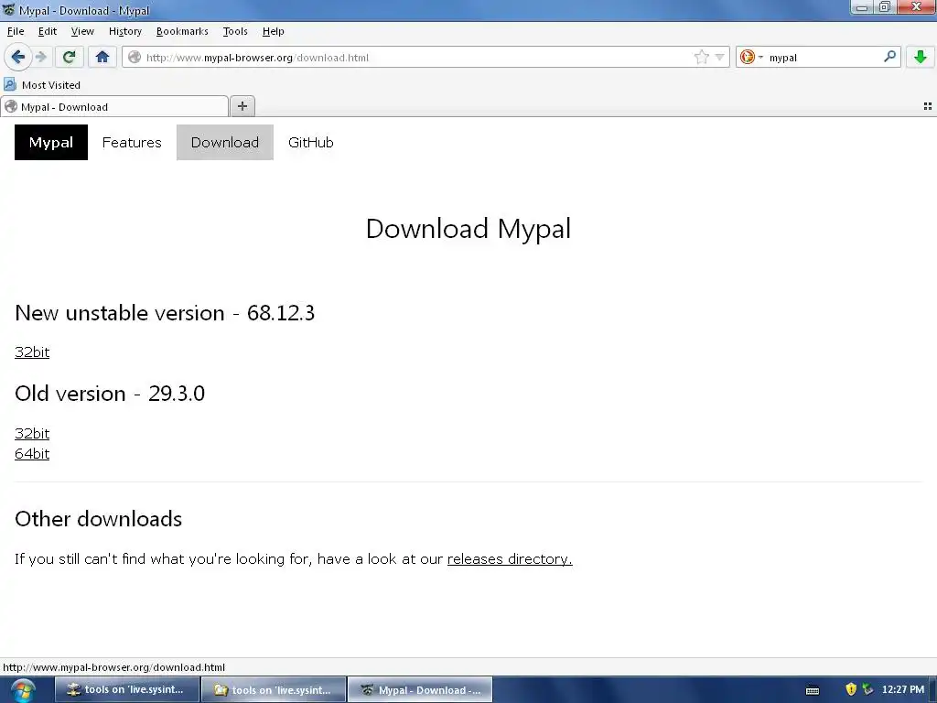Click the Other downloads heading
The height and width of the screenshot is (703, 937).
coord(99,519)
